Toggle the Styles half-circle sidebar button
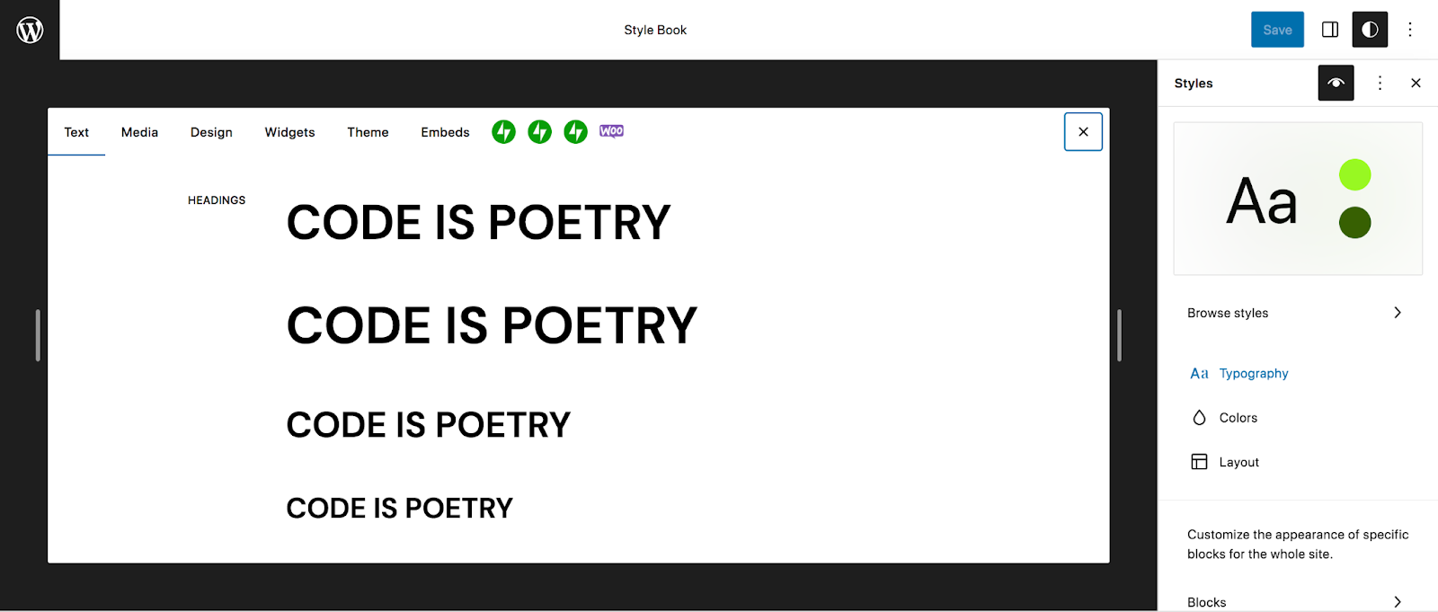 point(1369,30)
